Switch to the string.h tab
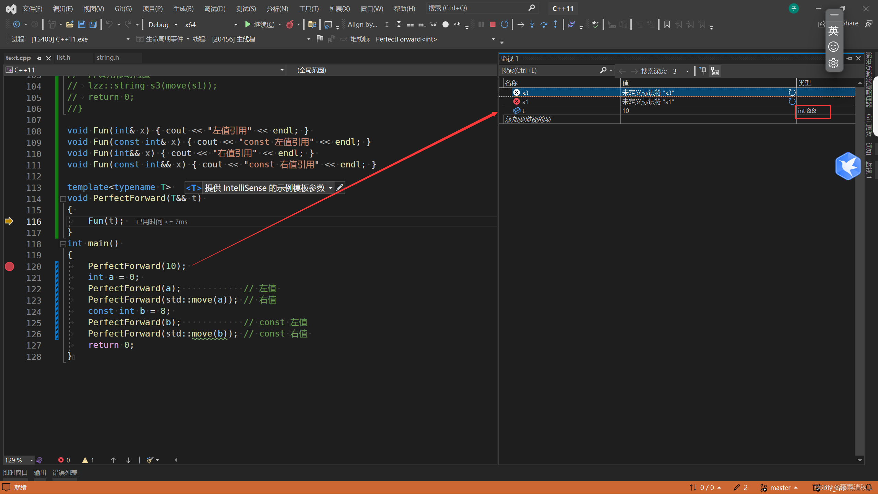 [x=108, y=58]
